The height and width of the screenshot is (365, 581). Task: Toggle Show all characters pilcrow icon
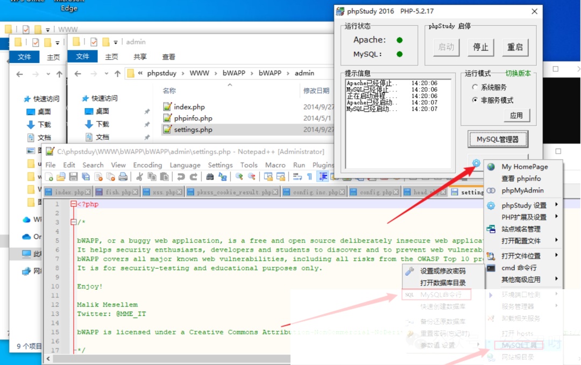pos(309,176)
